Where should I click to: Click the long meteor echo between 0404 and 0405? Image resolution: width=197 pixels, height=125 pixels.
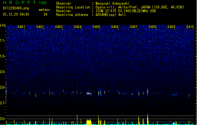pyautogui.click(x=89, y=93)
